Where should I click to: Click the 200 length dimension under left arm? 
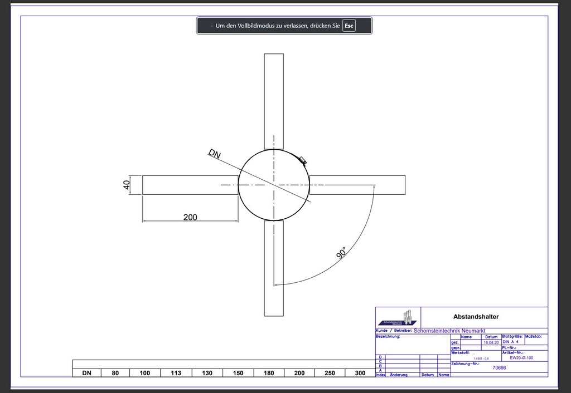[190, 217]
